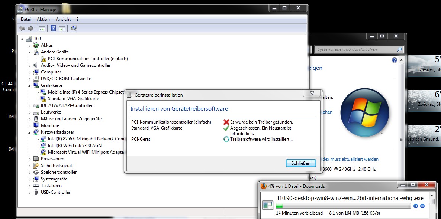The width and height of the screenshot is (441, 219).
Task: Click the download progress bar in Downloads window
Action: (x=343, y=206)
